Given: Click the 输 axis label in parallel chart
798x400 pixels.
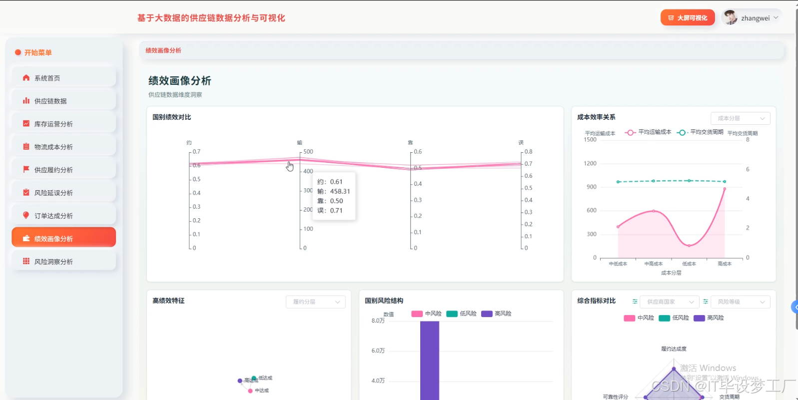Looking at the screenshot, I should (x=300, y=143).
